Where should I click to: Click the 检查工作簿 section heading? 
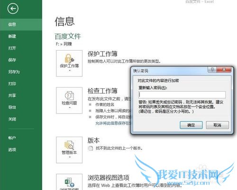tap(102, 91)
